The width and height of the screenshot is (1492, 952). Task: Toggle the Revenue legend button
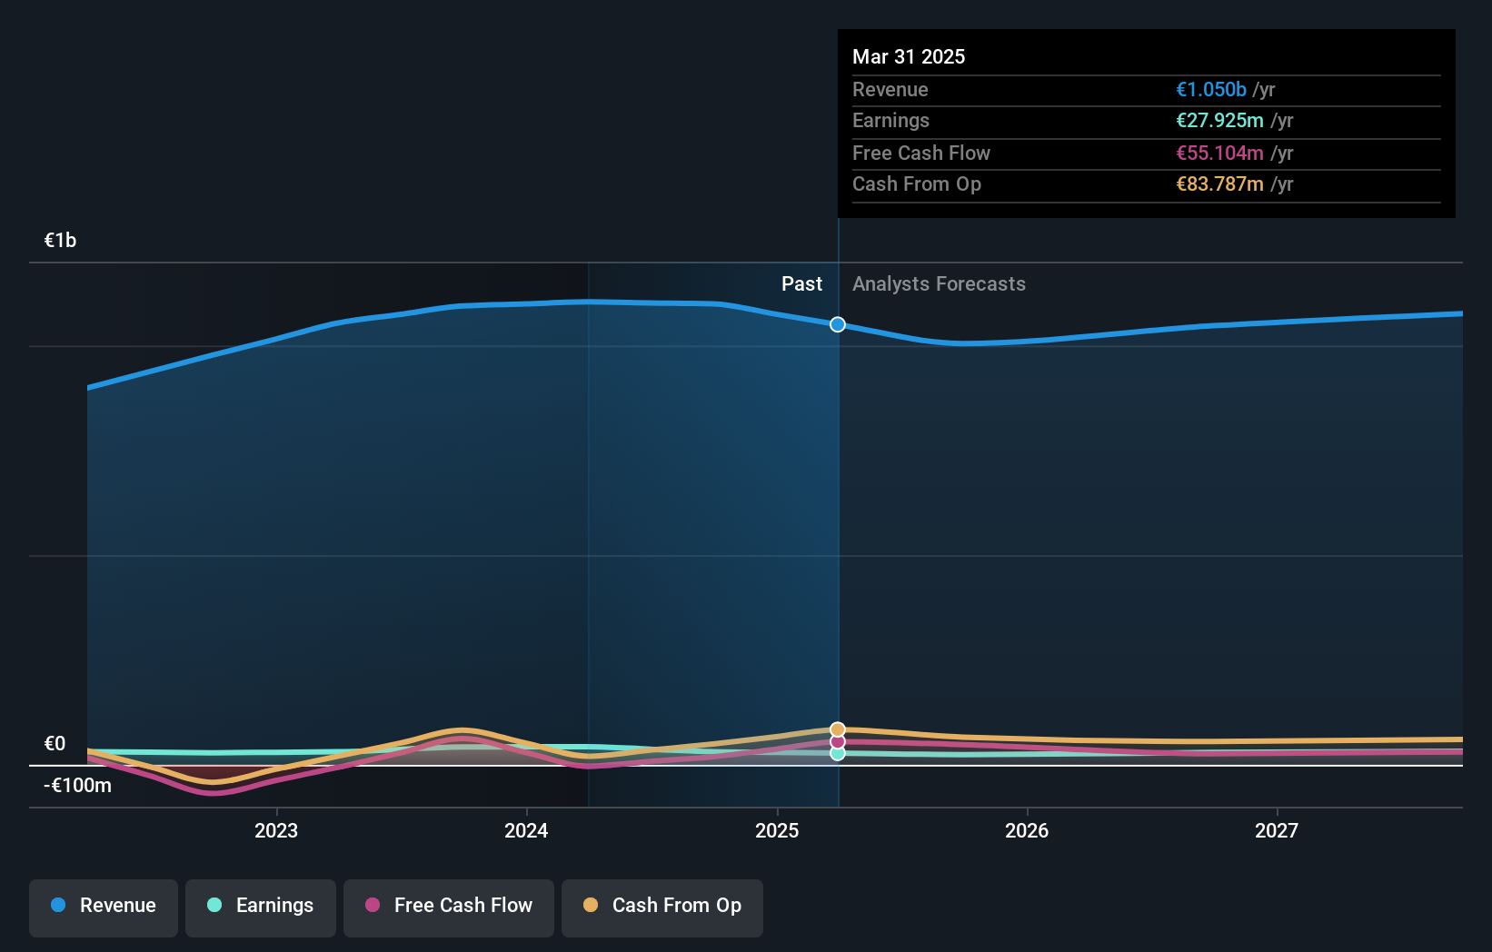tap(104, 907)
